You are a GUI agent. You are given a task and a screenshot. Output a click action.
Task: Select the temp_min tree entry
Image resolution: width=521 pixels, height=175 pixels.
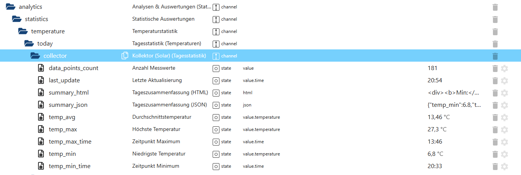[x=62, y=154]
